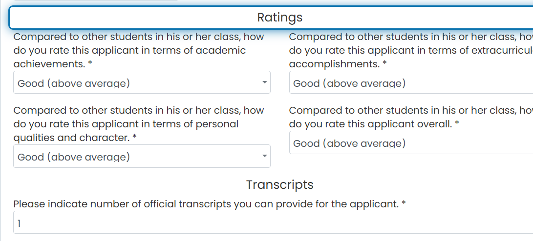Open the academic achievements rating dropdown

[142, 82]
